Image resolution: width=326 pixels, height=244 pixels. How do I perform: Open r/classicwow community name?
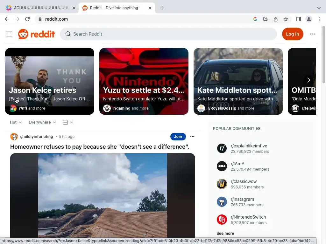[x=244, y=181]
